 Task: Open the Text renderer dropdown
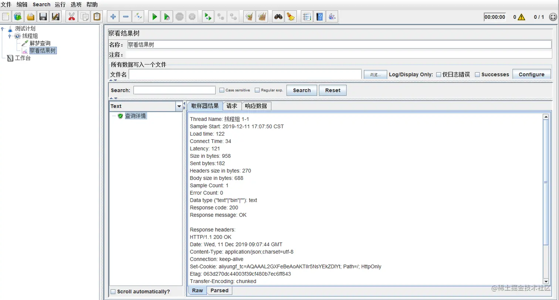tap(179, 106)
